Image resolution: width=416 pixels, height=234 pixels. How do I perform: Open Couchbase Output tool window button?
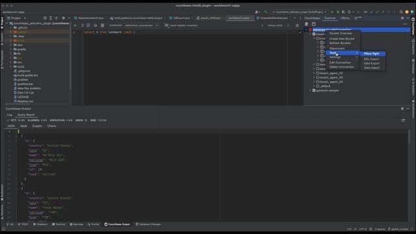click(x=117, y=224)
